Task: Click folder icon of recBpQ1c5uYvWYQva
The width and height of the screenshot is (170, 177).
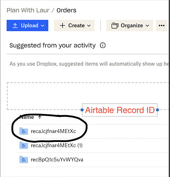Action: click(24, 159)
